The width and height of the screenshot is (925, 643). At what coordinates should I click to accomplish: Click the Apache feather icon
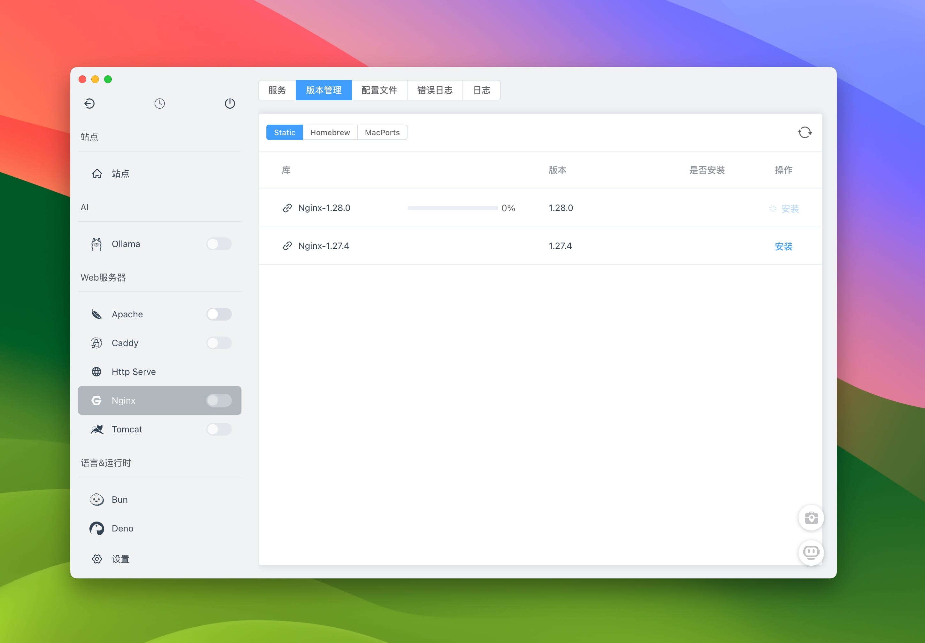[97, 314]
